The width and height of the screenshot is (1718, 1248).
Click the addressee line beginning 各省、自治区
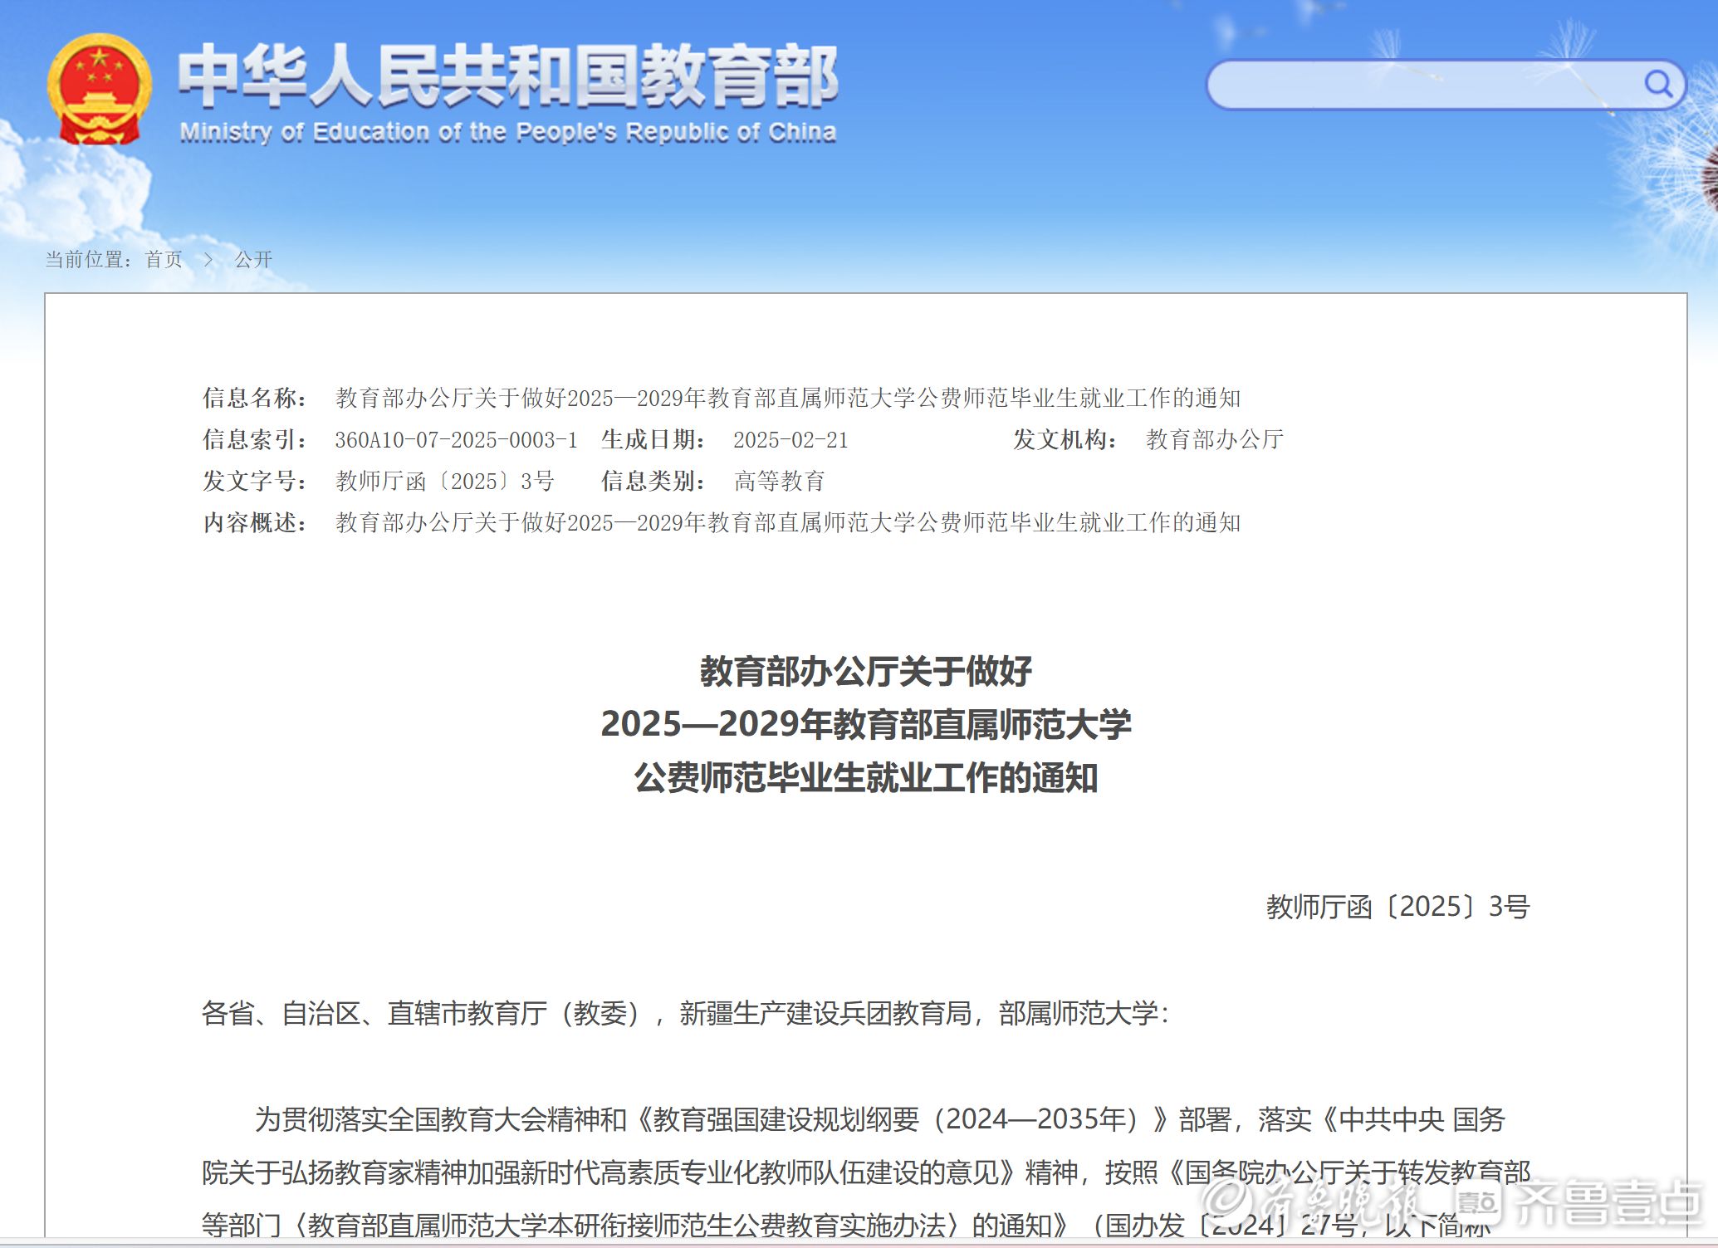coord(685,1013)
